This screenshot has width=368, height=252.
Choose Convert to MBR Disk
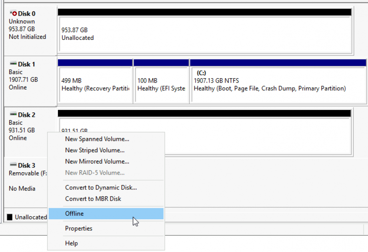(x=93, y=199)
